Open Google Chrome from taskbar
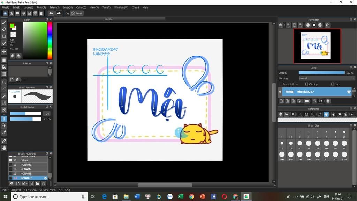Screen dimensions: 357x201 tap(191, 196)
